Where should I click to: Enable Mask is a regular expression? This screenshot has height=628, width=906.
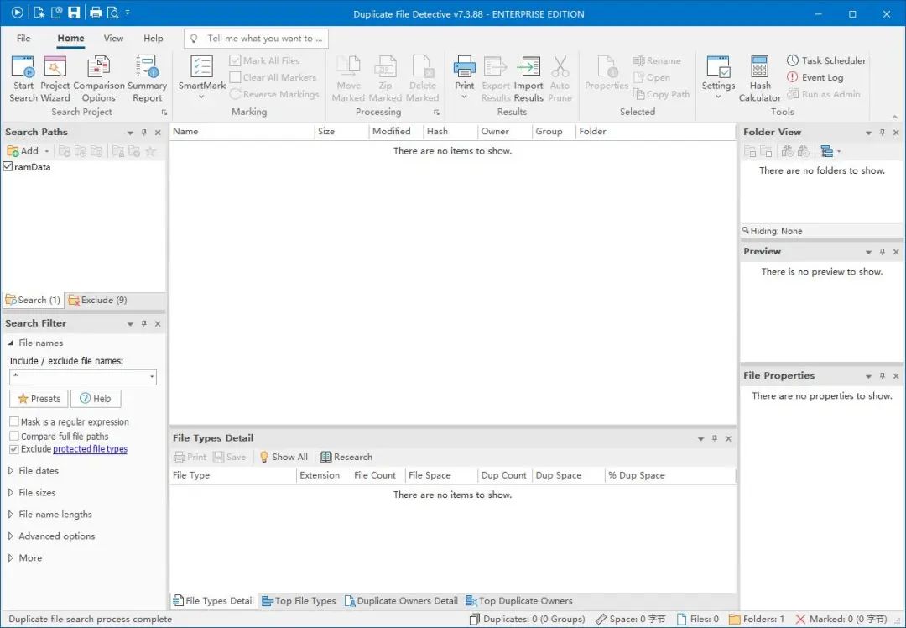[x=14, y=421]
